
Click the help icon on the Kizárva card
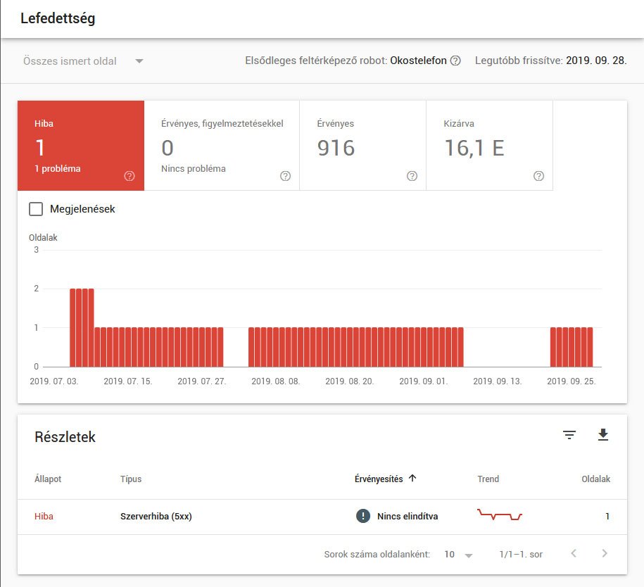click(539, 176)
